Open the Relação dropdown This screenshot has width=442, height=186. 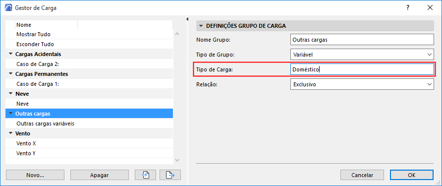pos(362,84)
